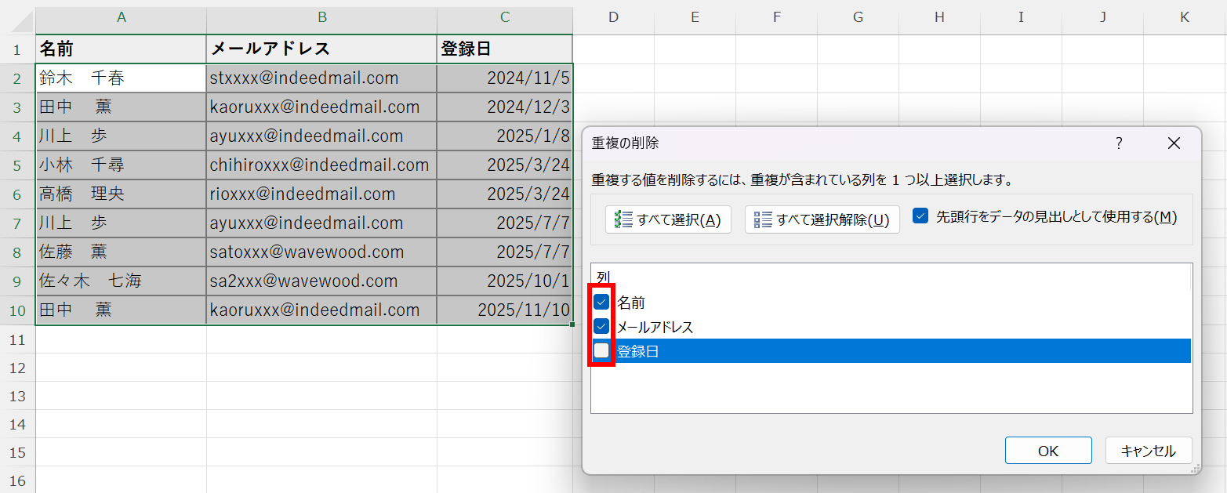
Task: Toggle the メールアドレス column checkbox
Action: [x=601, y=326]
